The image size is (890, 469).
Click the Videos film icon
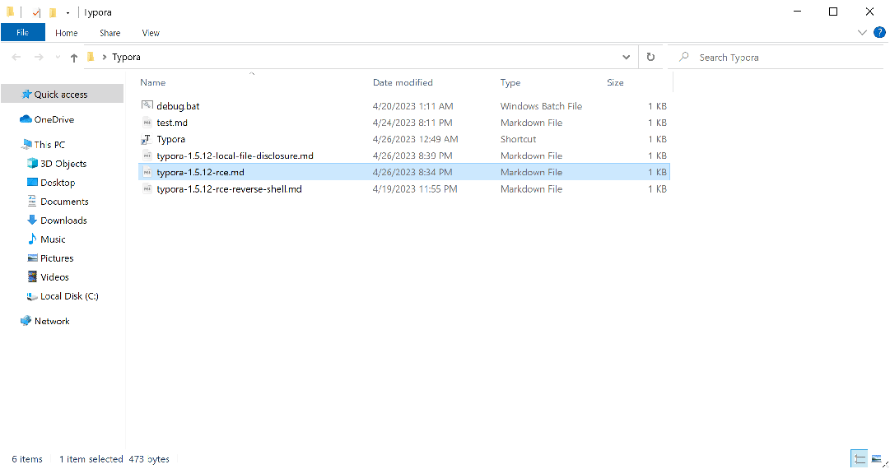click(32, 276)
